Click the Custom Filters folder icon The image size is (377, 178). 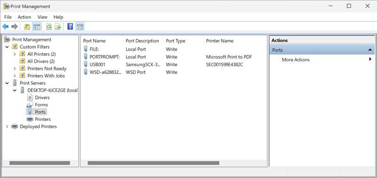pos(15,47)
